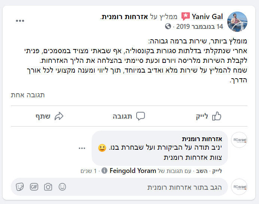Open the GIF picker icon

pyautogui.click(x=34, y=186)
